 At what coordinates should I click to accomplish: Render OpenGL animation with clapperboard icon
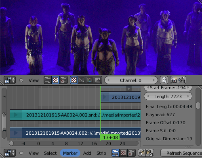pyautogui.click(x=182, y=80)
